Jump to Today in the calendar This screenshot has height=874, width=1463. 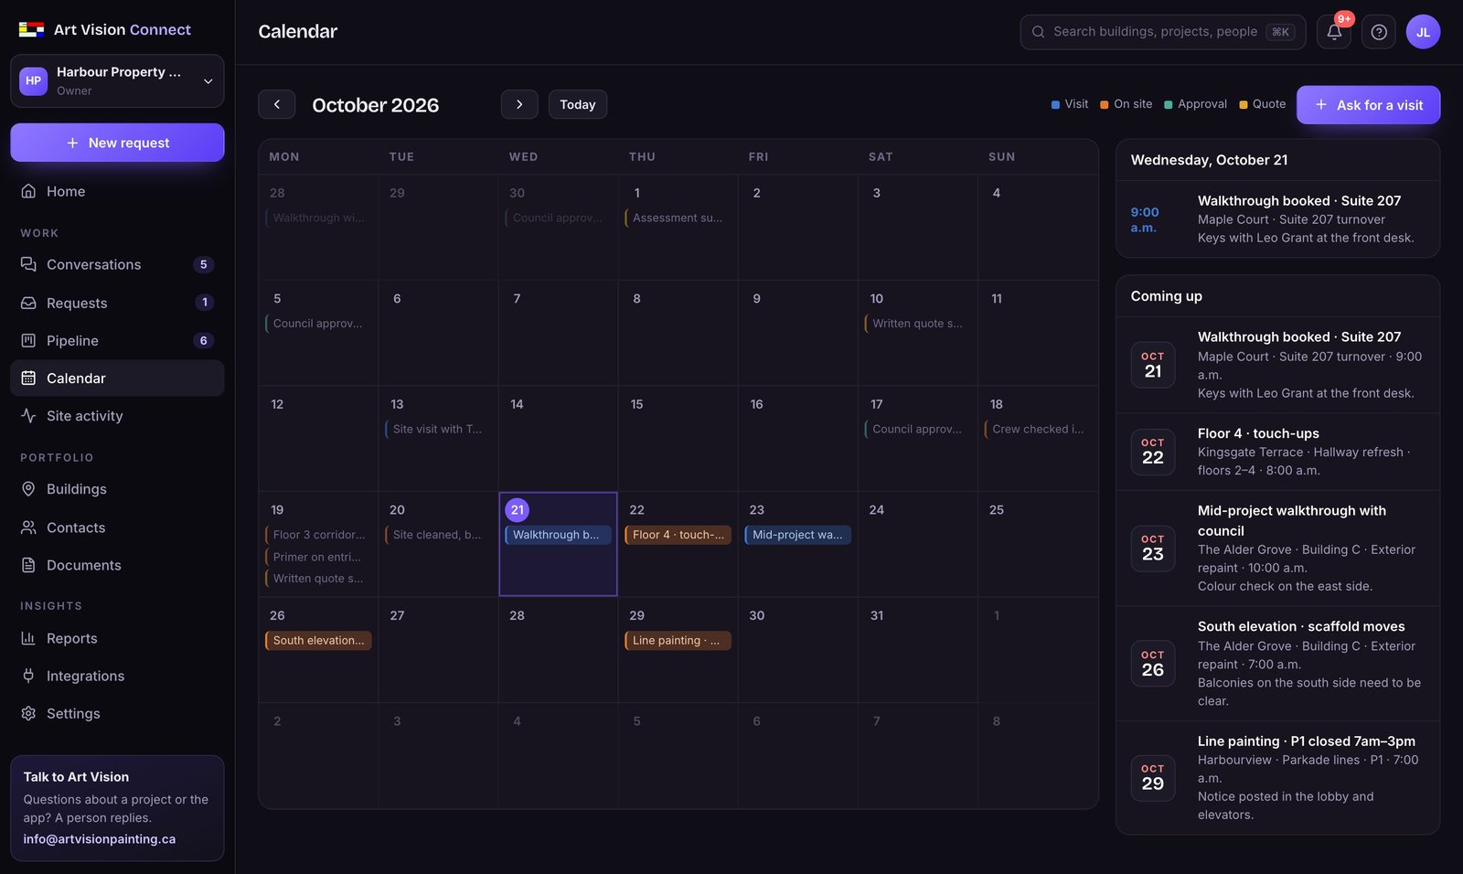click(x=577, y=104)
